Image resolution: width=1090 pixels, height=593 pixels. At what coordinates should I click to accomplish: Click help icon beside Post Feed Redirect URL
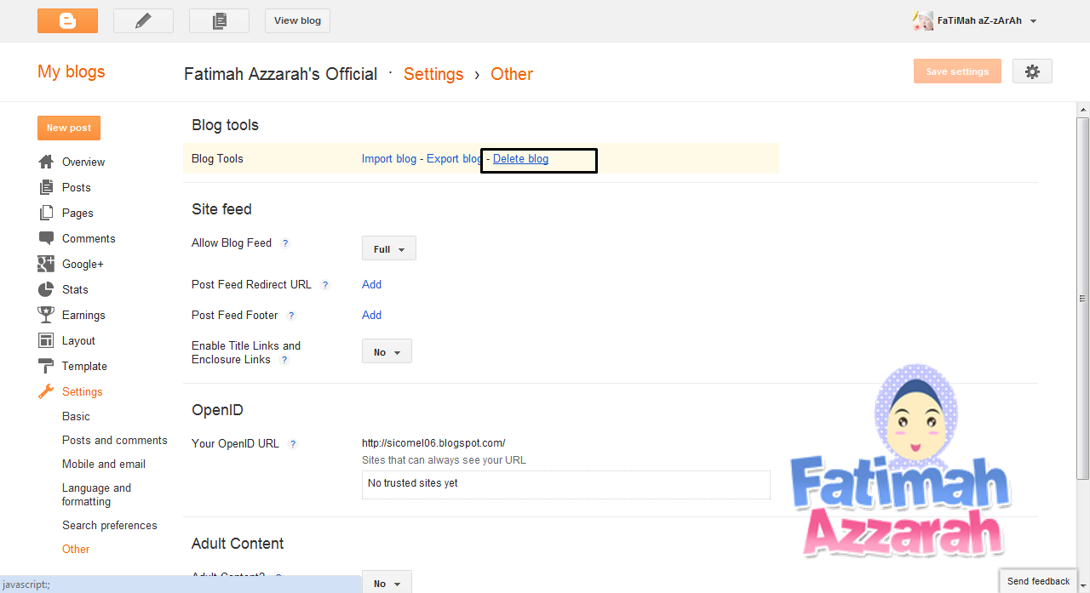click(325, 285)
